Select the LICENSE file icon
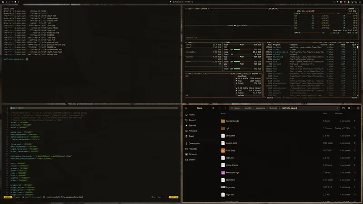 tap(223, 180)
